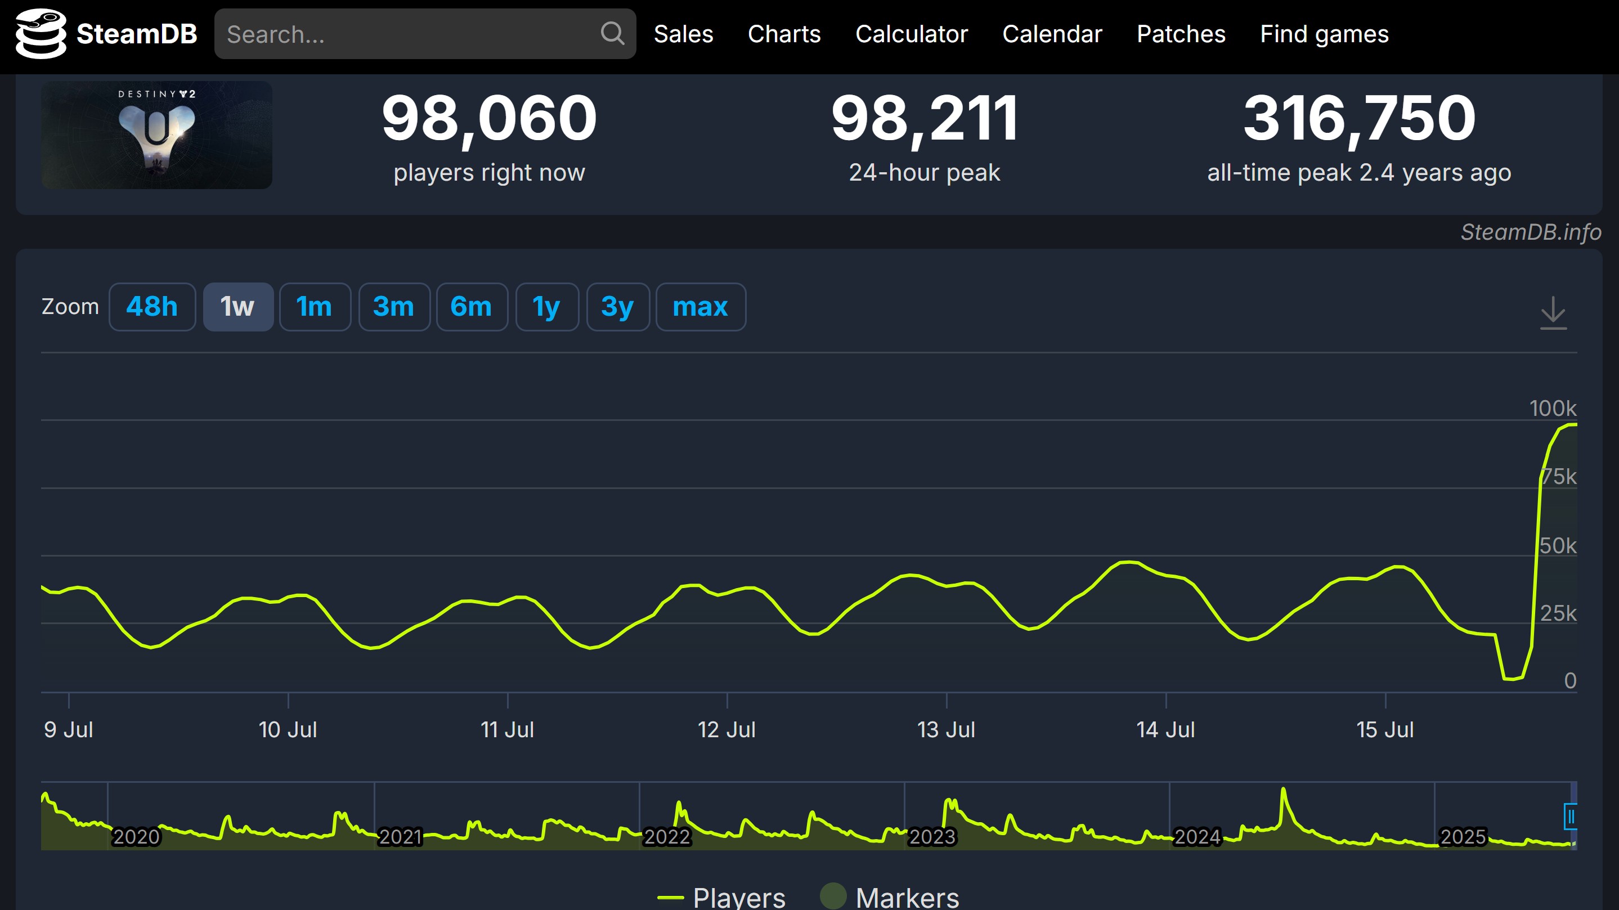Set chart zoom to max

[x=701, y=307]
